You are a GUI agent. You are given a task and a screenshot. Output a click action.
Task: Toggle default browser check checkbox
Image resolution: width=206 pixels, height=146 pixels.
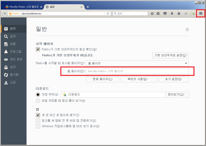[38, 49]
